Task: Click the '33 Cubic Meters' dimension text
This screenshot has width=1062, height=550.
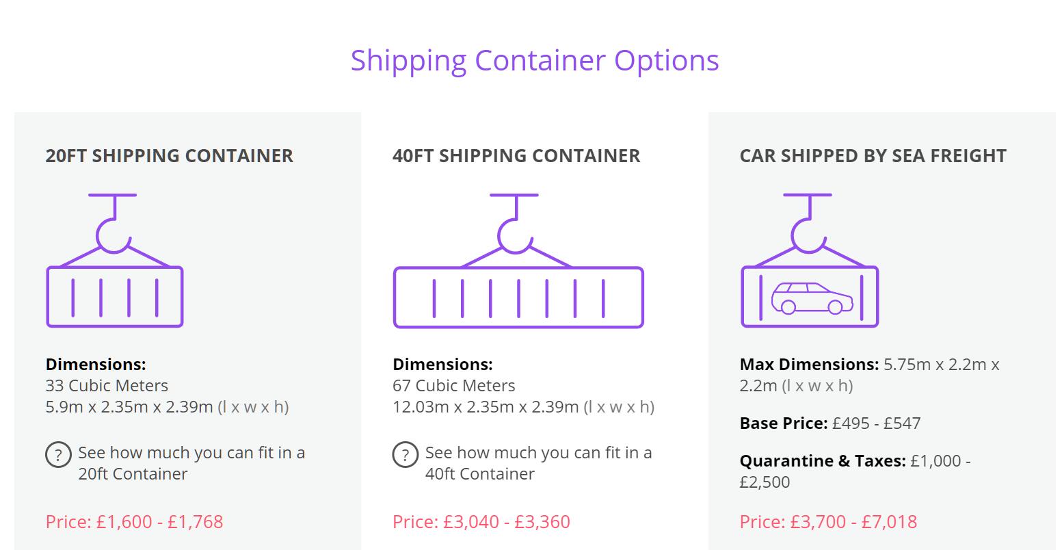Action: tap(107, 386)
